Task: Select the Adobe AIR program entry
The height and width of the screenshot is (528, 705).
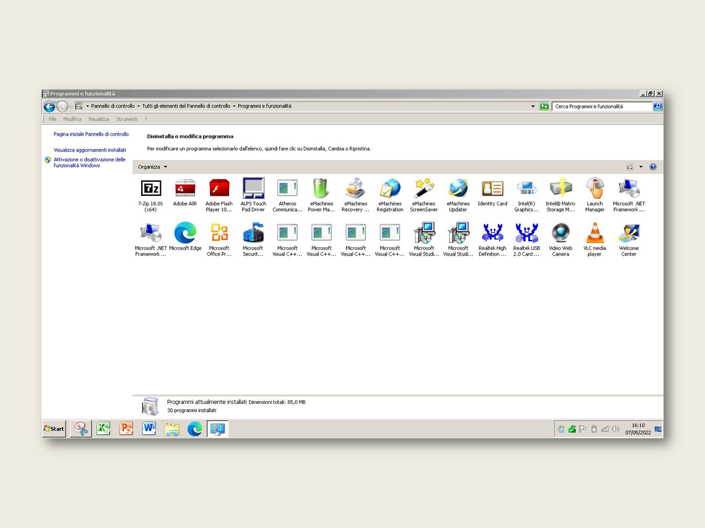Action: 185,189
